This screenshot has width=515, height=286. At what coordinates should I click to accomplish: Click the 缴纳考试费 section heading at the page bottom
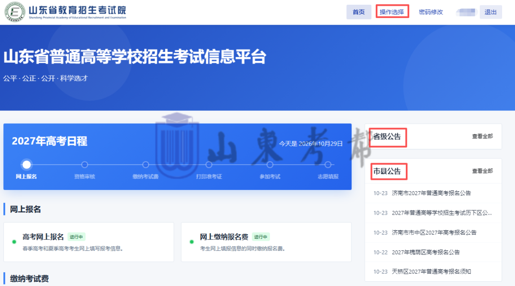(x=29, y=279)
